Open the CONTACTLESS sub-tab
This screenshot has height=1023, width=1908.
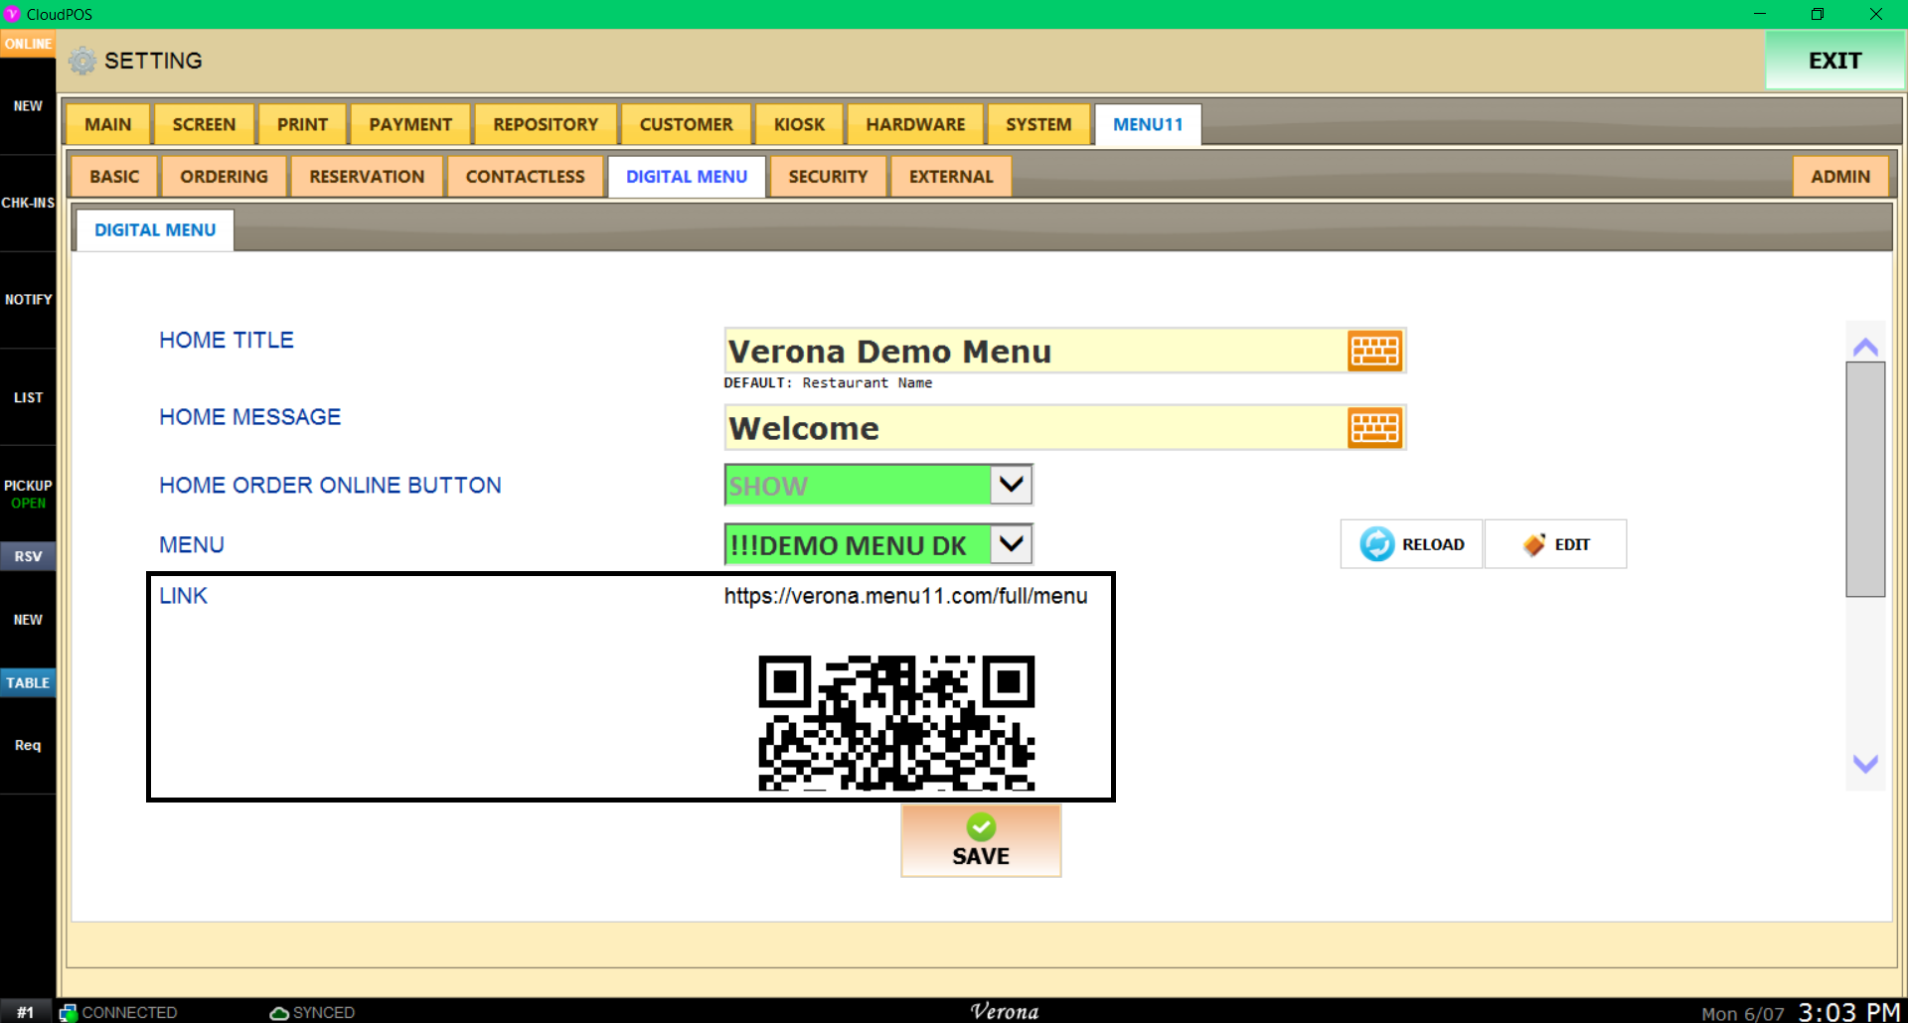click(x=525, y=177)
